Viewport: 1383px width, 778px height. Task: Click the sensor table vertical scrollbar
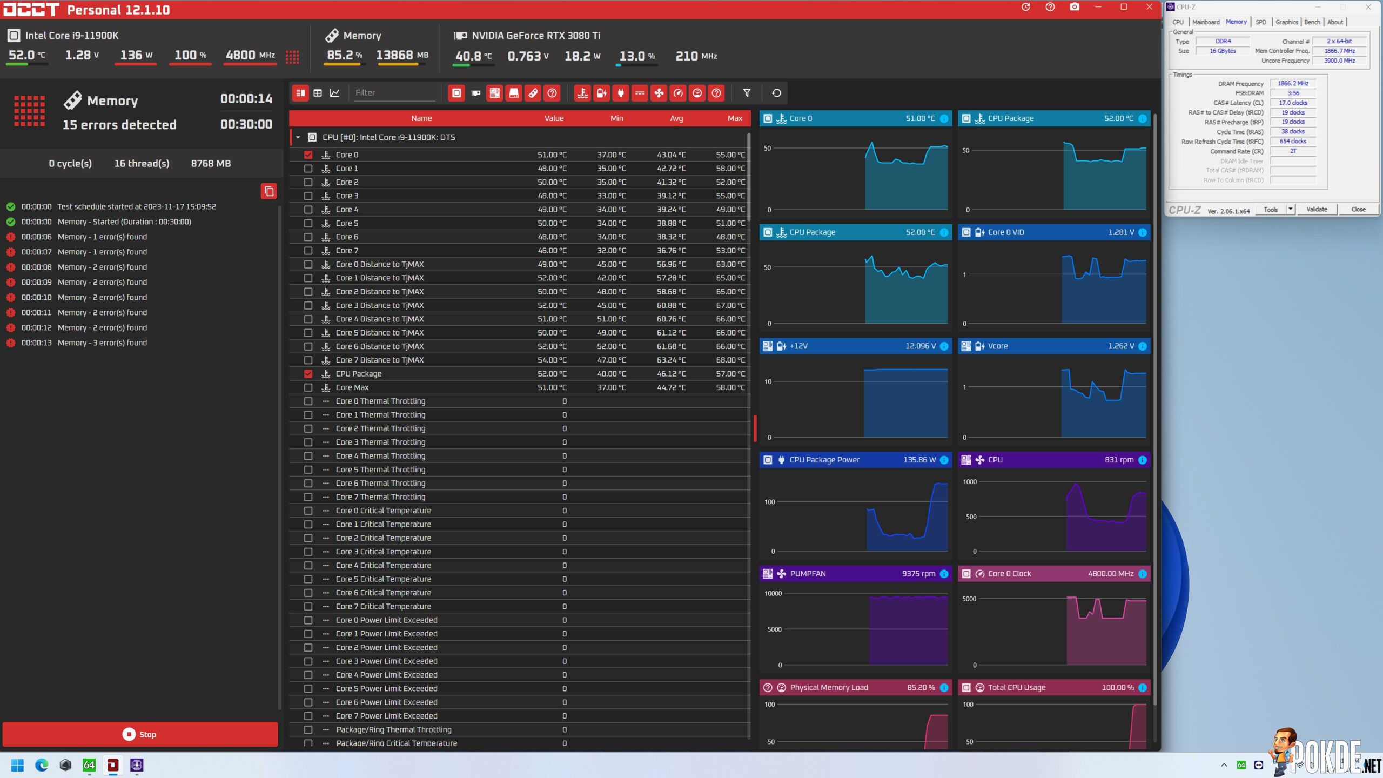[749, 176]
